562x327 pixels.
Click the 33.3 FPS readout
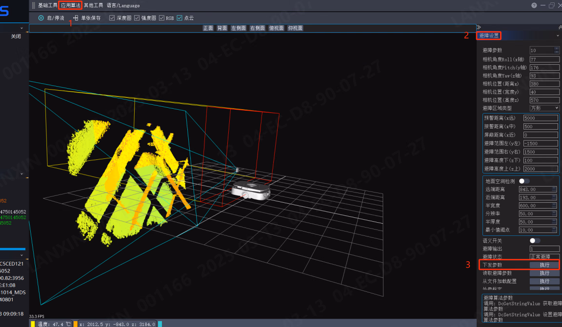37,316
